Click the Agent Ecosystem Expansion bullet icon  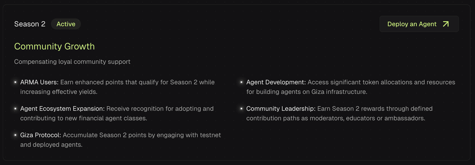(x=16, y=109)
